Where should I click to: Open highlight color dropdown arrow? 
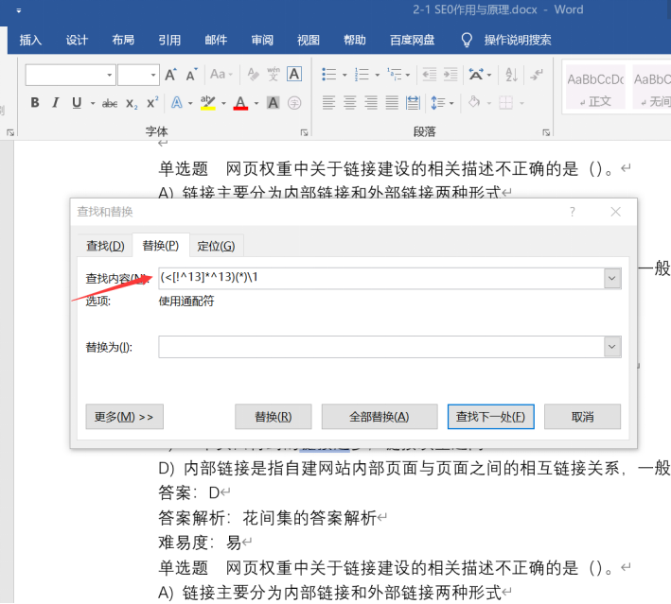click(x=223, y=103)
